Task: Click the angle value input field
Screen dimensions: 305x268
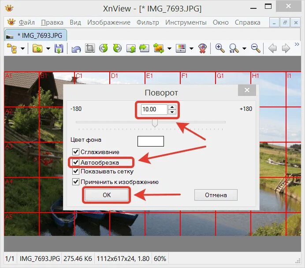Action: point(154,109)
